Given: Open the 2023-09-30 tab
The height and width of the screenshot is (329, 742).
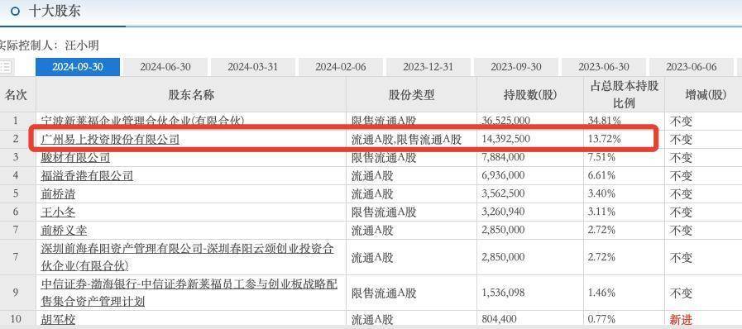Looking at the screenshot, I should (x=516, y=67).
